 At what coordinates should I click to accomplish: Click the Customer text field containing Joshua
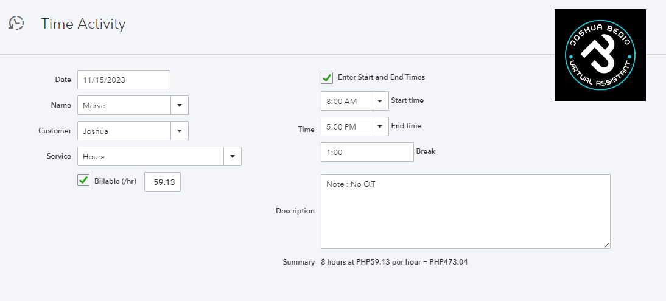(x=124, y=131)
